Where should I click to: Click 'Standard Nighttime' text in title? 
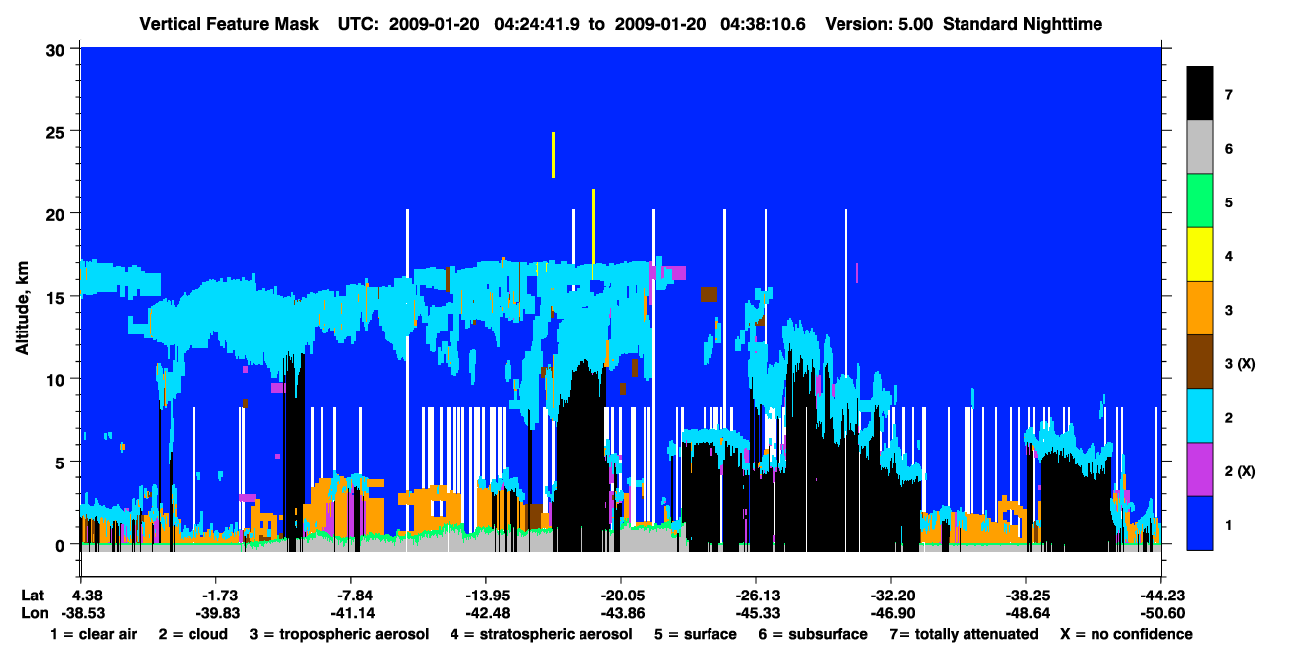(1022, 23)
